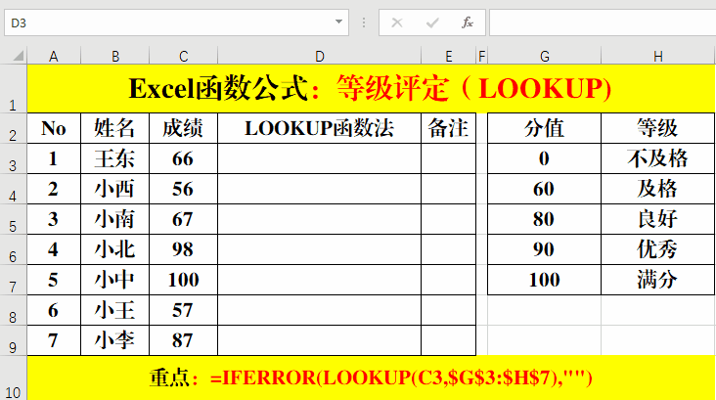This screenshot has width=716, height=400.
Task: Select row 7 header
Action: coord(14,280)
